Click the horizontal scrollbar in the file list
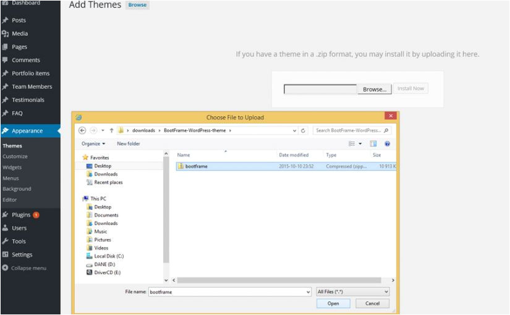510x315 pixels. tap(247, 280)
